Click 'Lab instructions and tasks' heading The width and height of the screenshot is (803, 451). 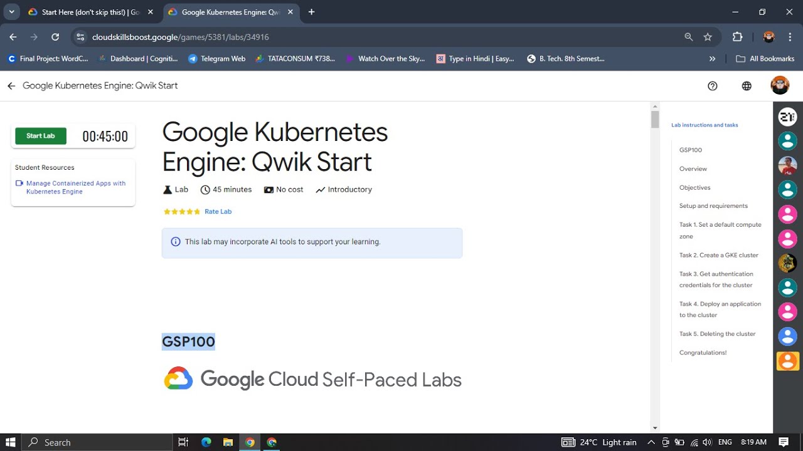705,125
